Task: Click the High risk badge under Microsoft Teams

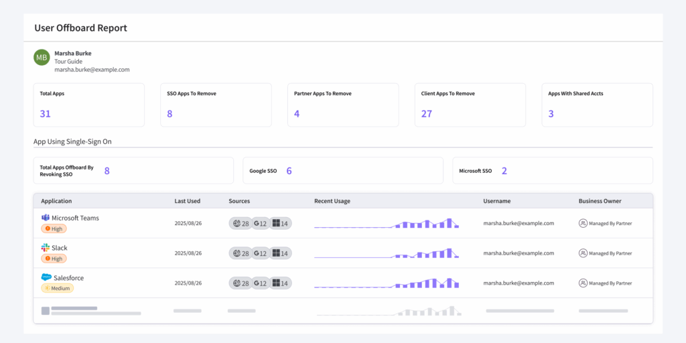Action: (x=54, y=228)
